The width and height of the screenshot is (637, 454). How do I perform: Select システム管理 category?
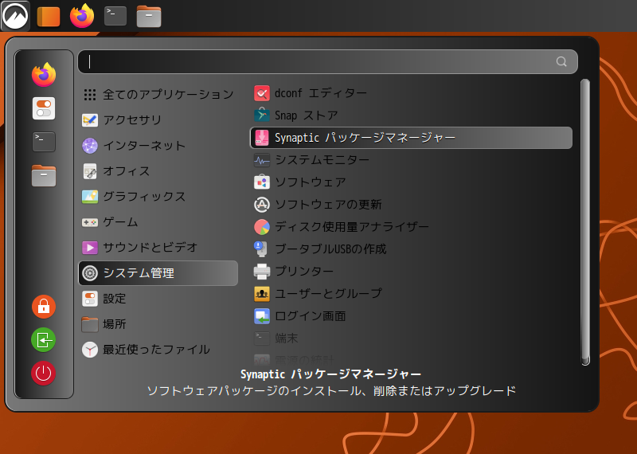coord(158,273)
